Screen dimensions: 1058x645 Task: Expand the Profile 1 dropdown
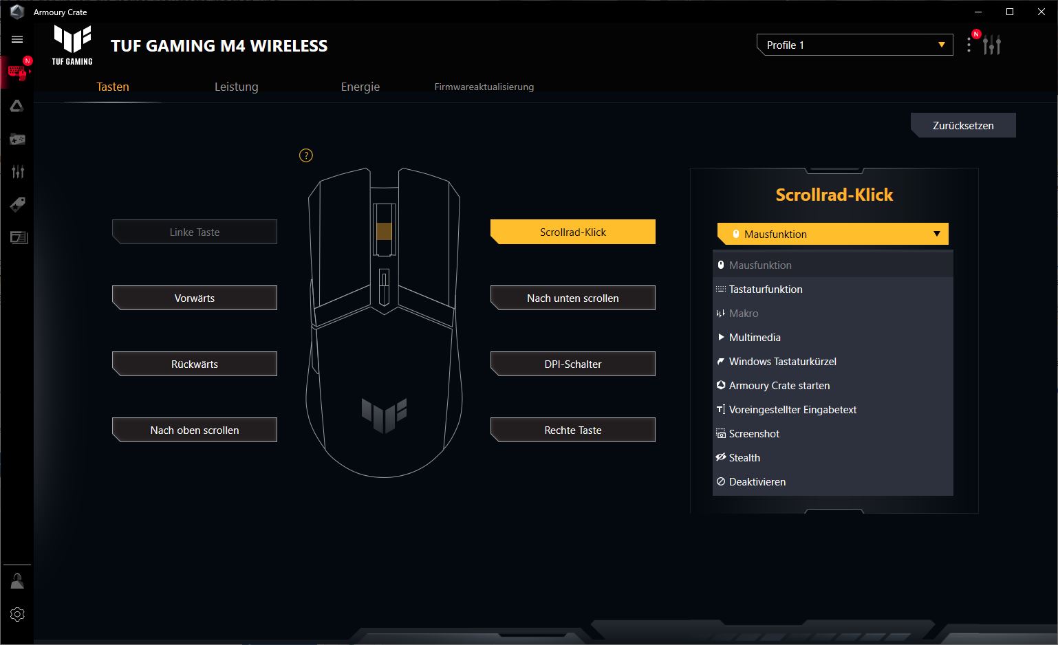coord(854,45)
